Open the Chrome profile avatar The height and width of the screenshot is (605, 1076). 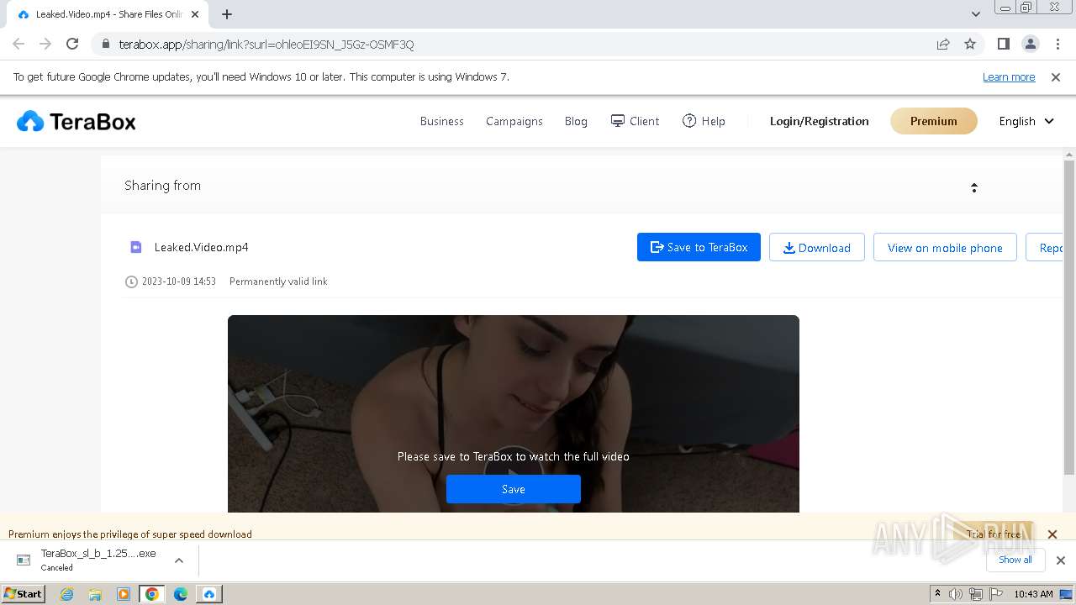coord(1030,45)
